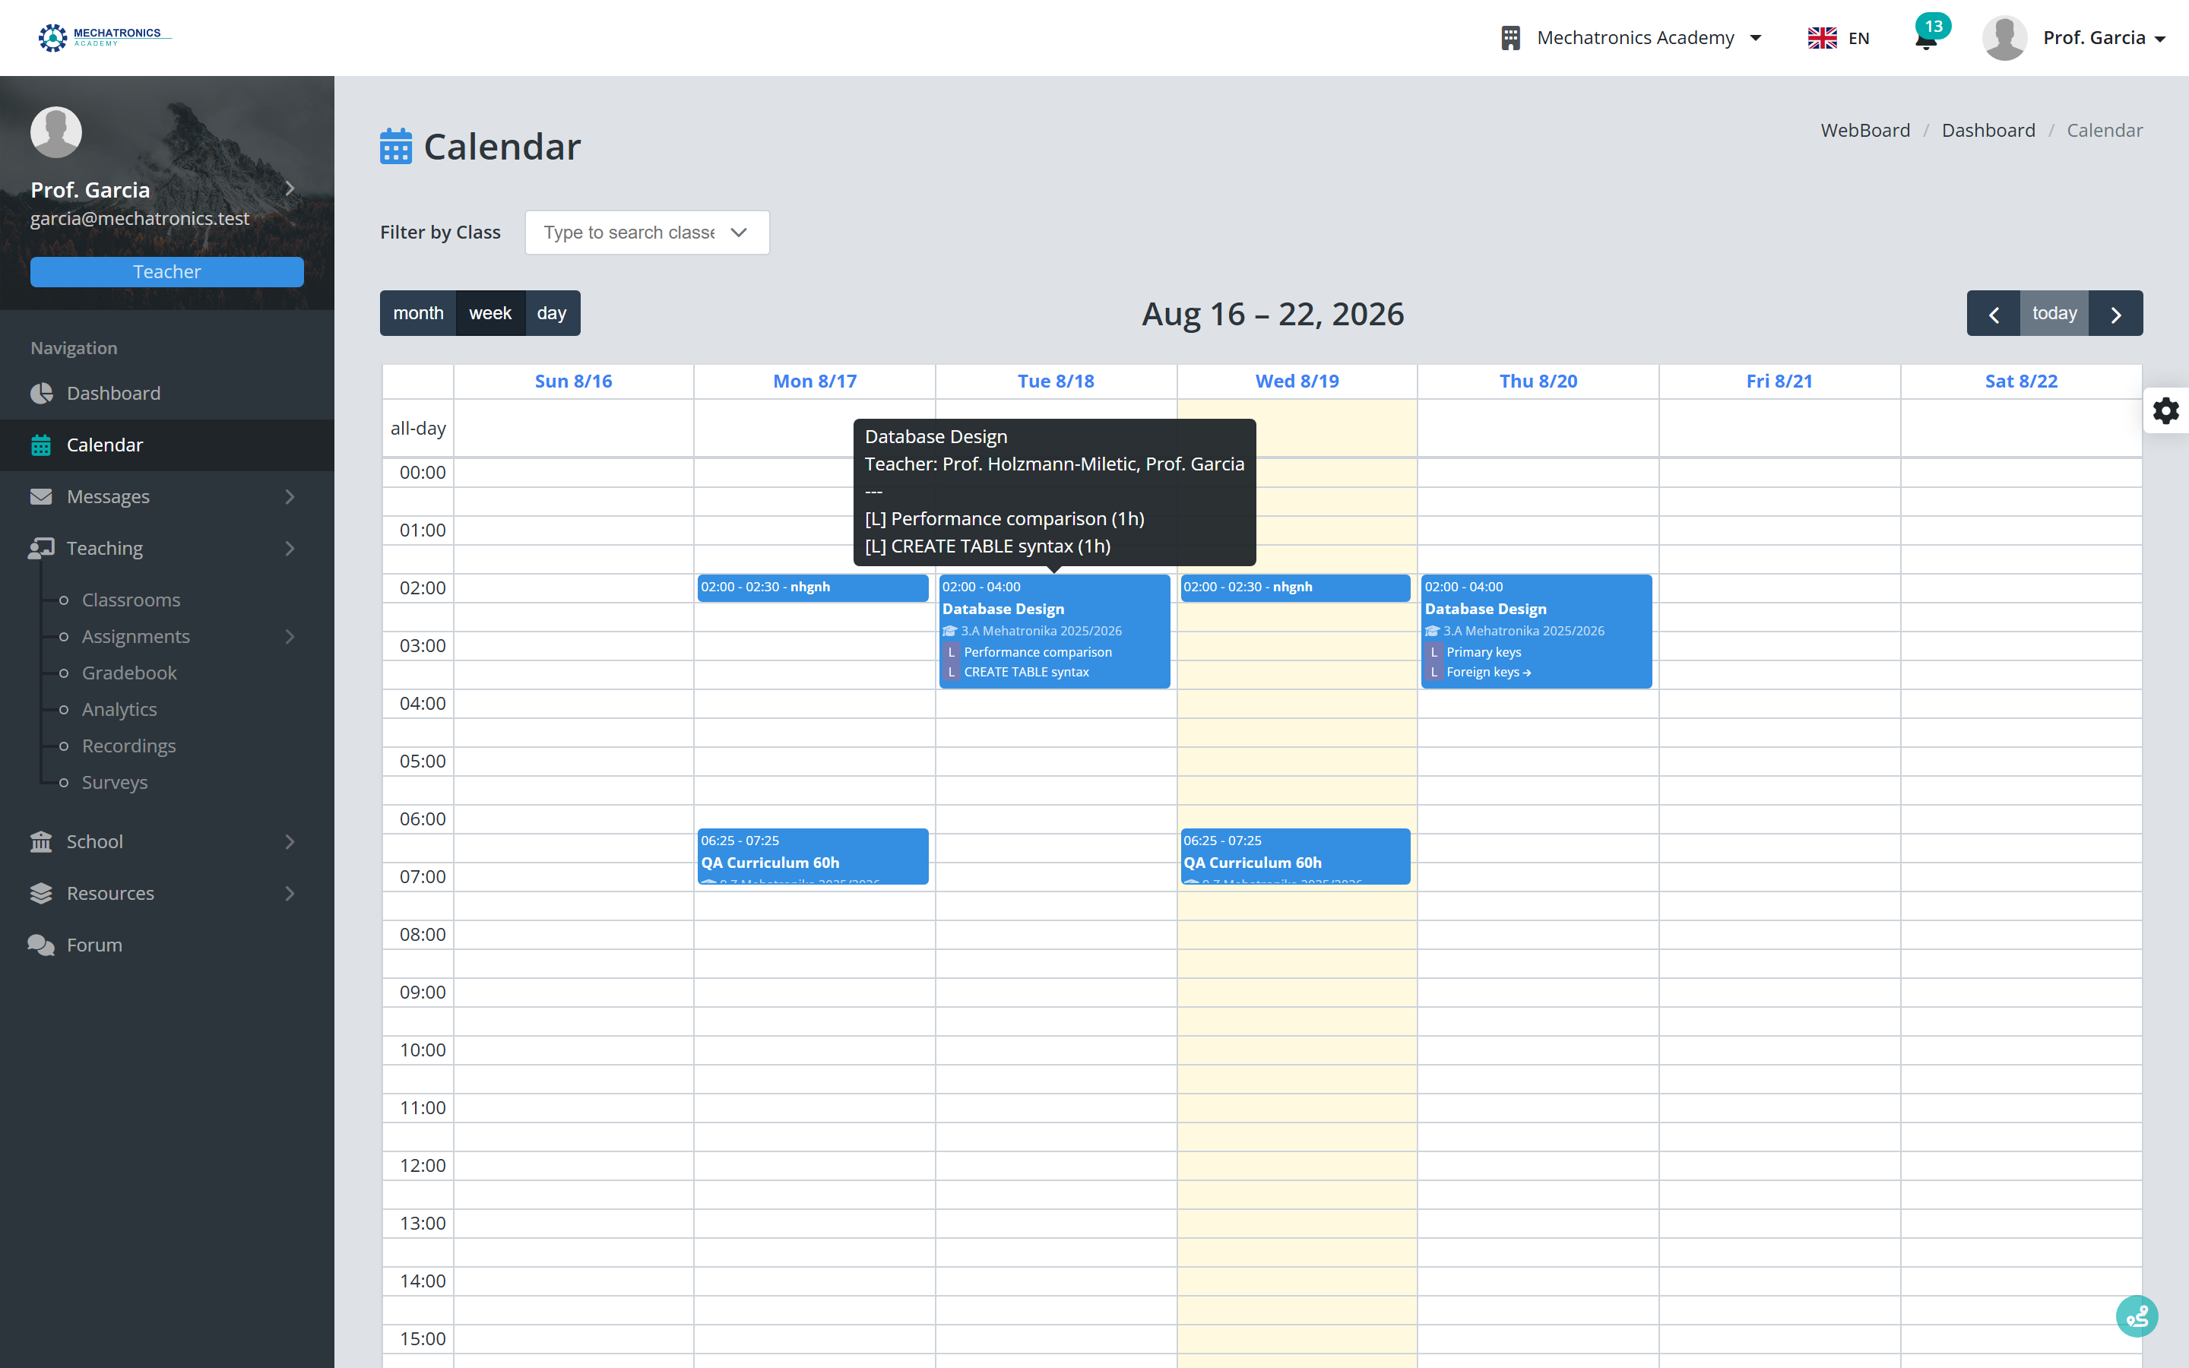Click the Mechatronics Academy logo
The image size is (2189, 1368).
click(104, 37)
